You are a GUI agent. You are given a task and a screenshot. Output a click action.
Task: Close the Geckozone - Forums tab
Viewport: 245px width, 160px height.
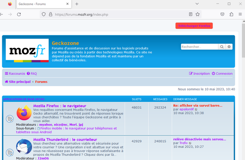click(x=67, y=4)
